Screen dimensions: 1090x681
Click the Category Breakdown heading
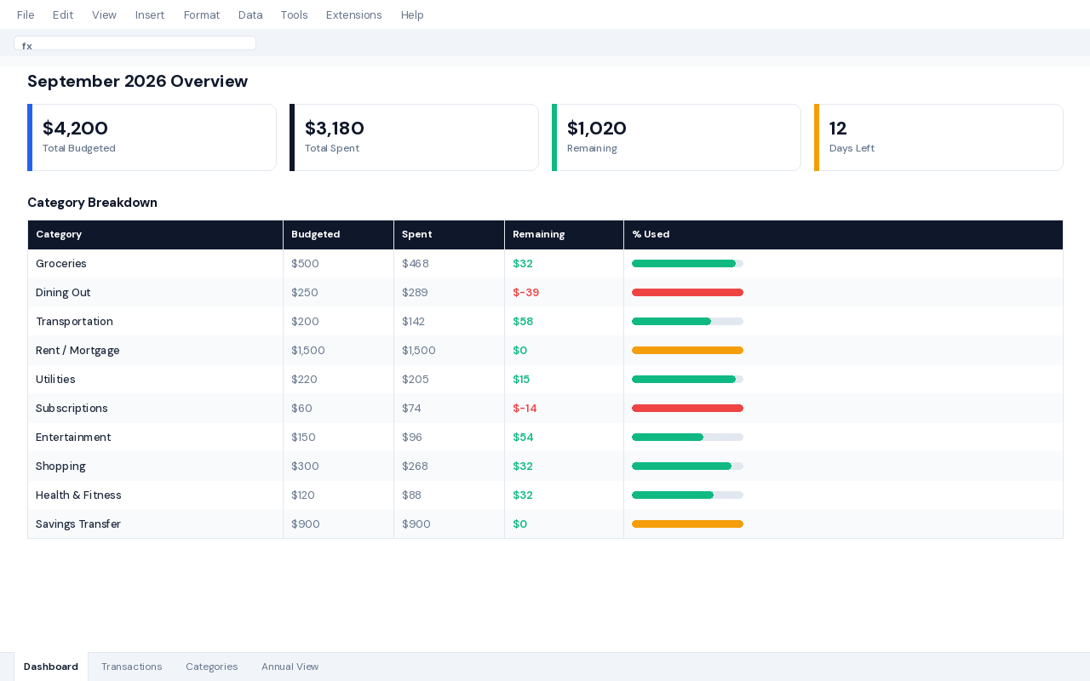coord(92,203)
